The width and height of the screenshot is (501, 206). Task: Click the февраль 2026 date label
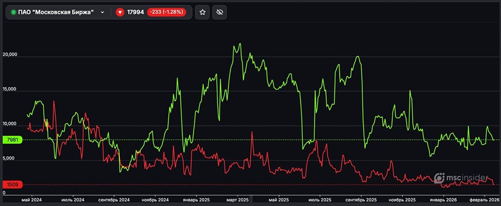pos(484,200)
